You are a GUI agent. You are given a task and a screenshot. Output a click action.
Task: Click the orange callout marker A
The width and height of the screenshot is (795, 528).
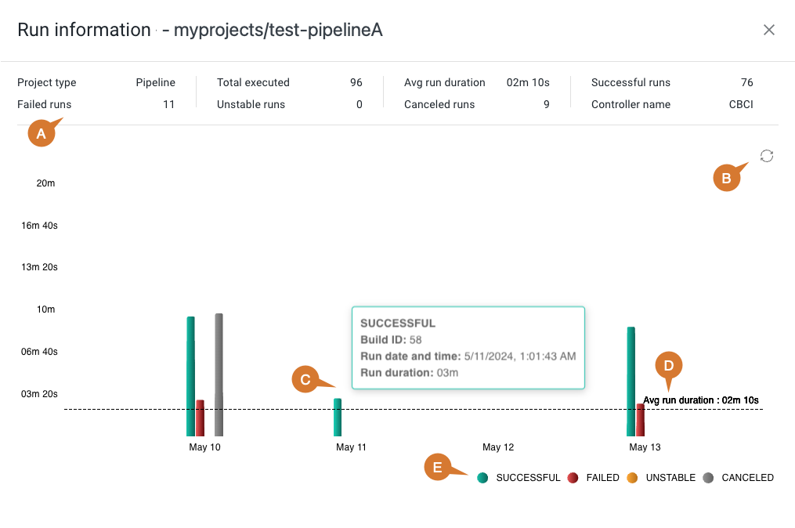(42, 134)
